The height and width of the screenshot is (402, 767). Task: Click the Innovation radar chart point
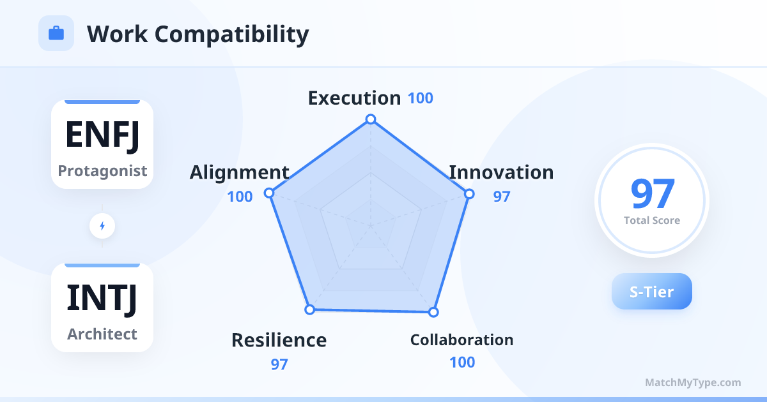(x=469, y=193)
